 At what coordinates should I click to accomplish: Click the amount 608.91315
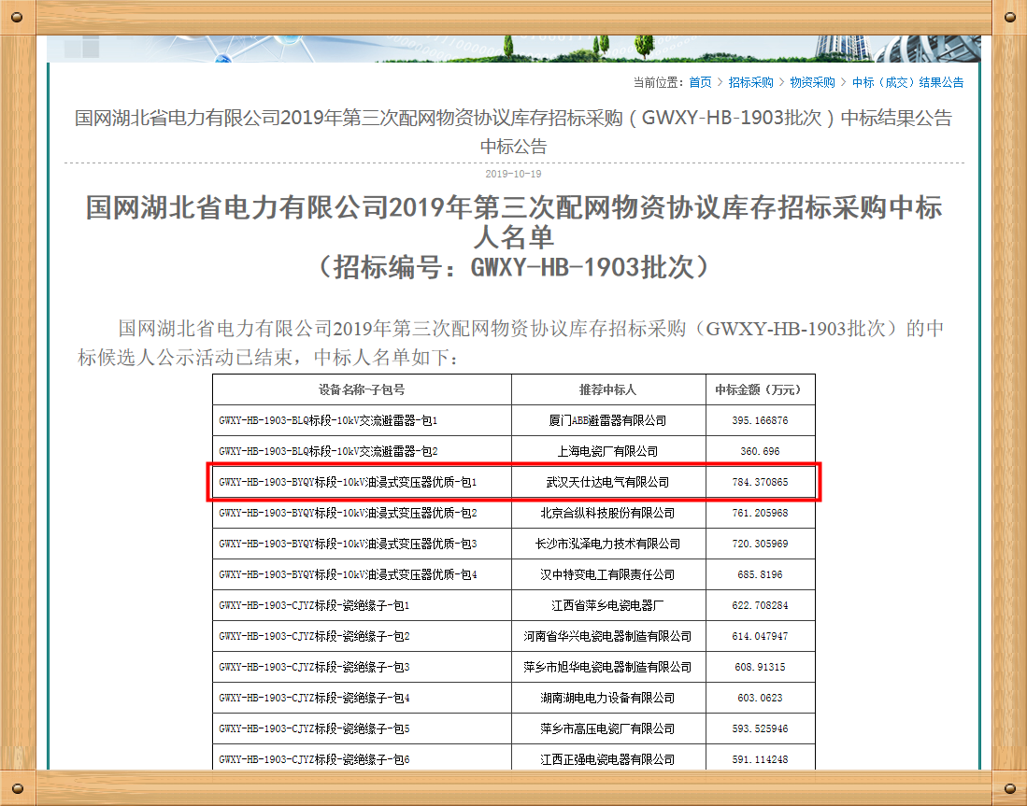click(760, 667)
